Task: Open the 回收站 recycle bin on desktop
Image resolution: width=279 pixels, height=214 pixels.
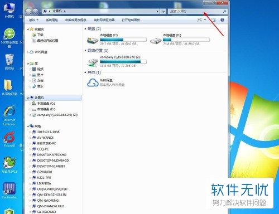Action: pyautogui.click(x=9, y=62)
